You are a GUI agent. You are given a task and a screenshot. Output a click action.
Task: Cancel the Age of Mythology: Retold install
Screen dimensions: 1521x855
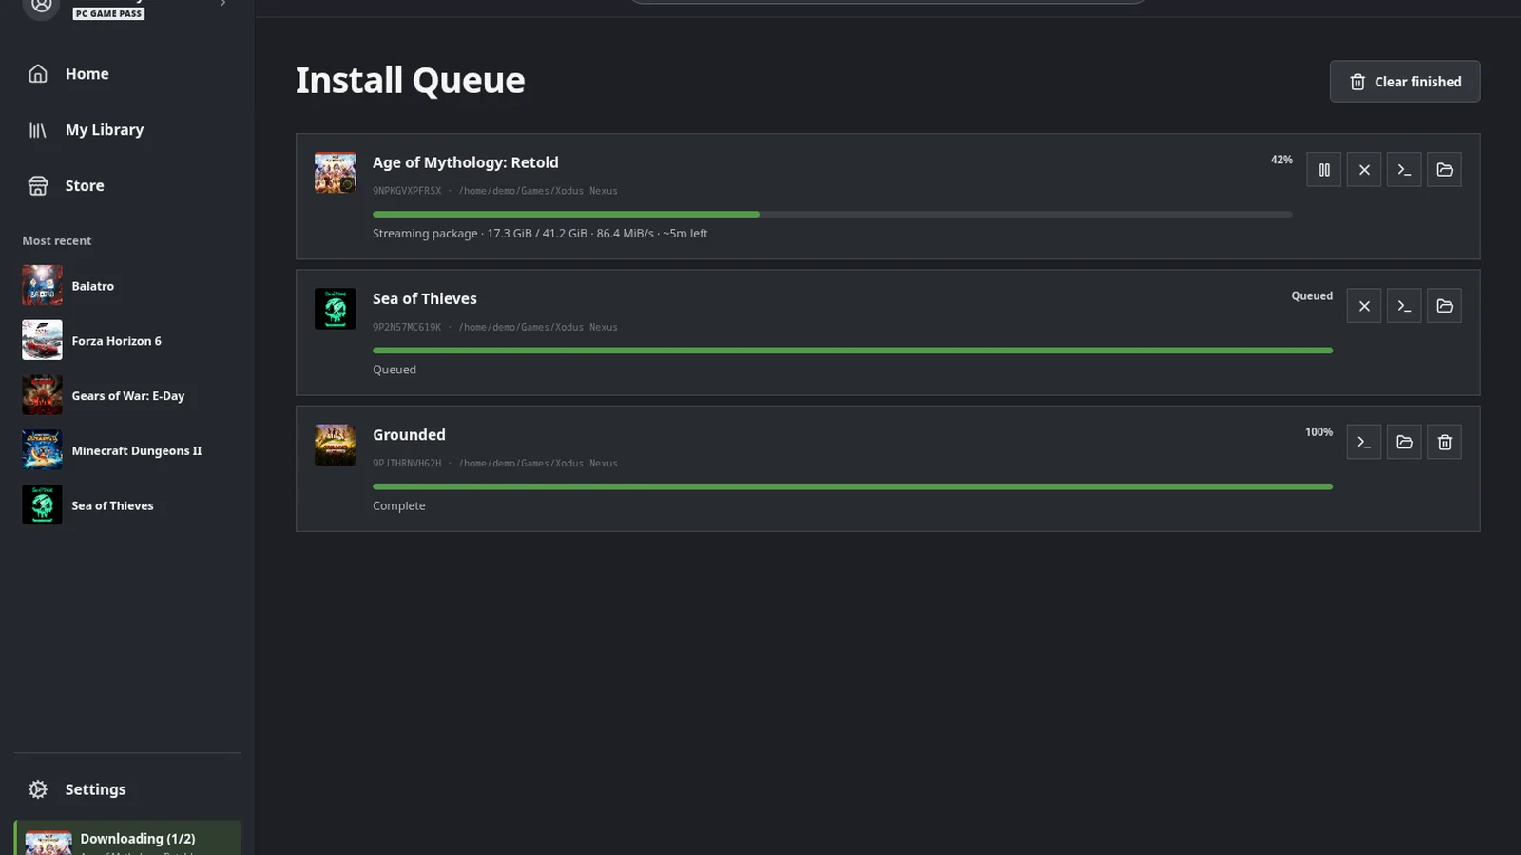(1364, 170)
